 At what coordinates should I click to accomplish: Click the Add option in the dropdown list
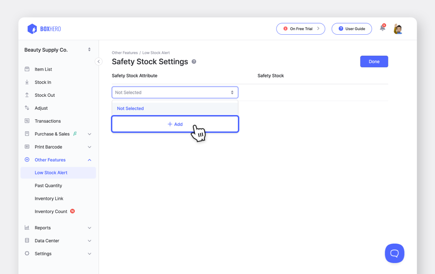pos(175,124)
